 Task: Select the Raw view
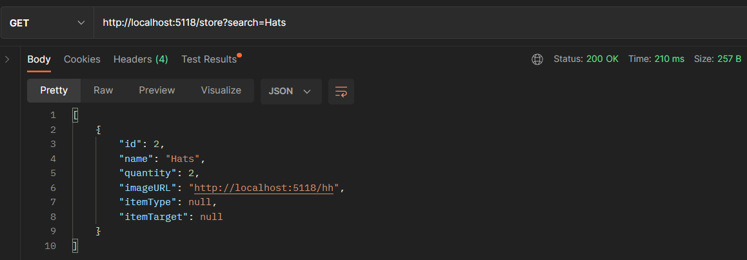tap(103, 90)
